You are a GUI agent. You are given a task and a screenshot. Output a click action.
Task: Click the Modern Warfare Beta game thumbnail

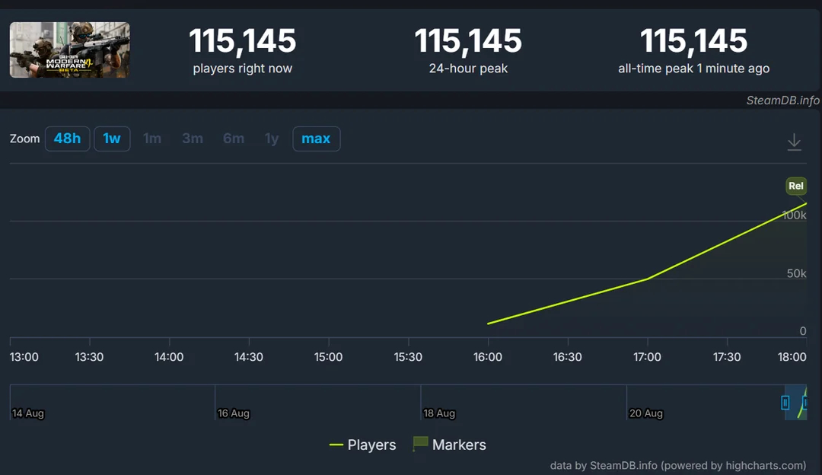tap(70, 49)
